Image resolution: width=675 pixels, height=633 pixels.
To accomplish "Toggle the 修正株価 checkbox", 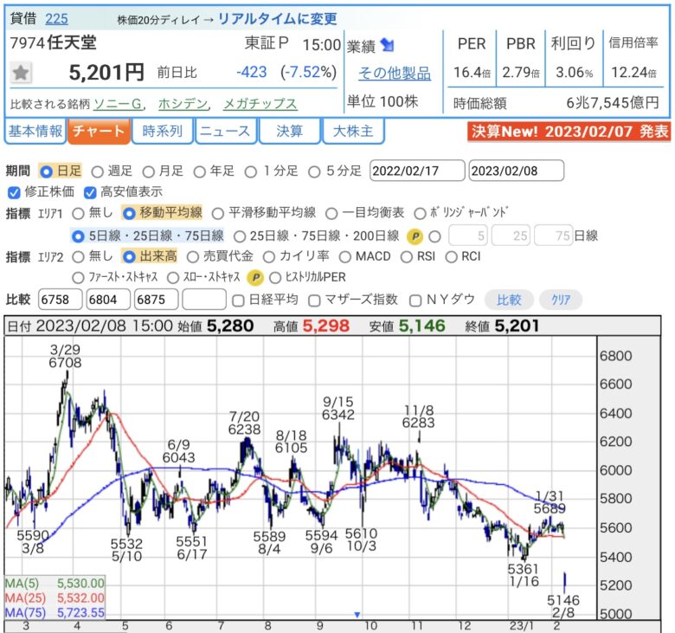I will point(14,192).
